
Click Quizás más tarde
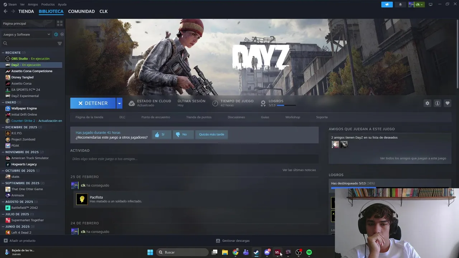(x=212, y=134)
